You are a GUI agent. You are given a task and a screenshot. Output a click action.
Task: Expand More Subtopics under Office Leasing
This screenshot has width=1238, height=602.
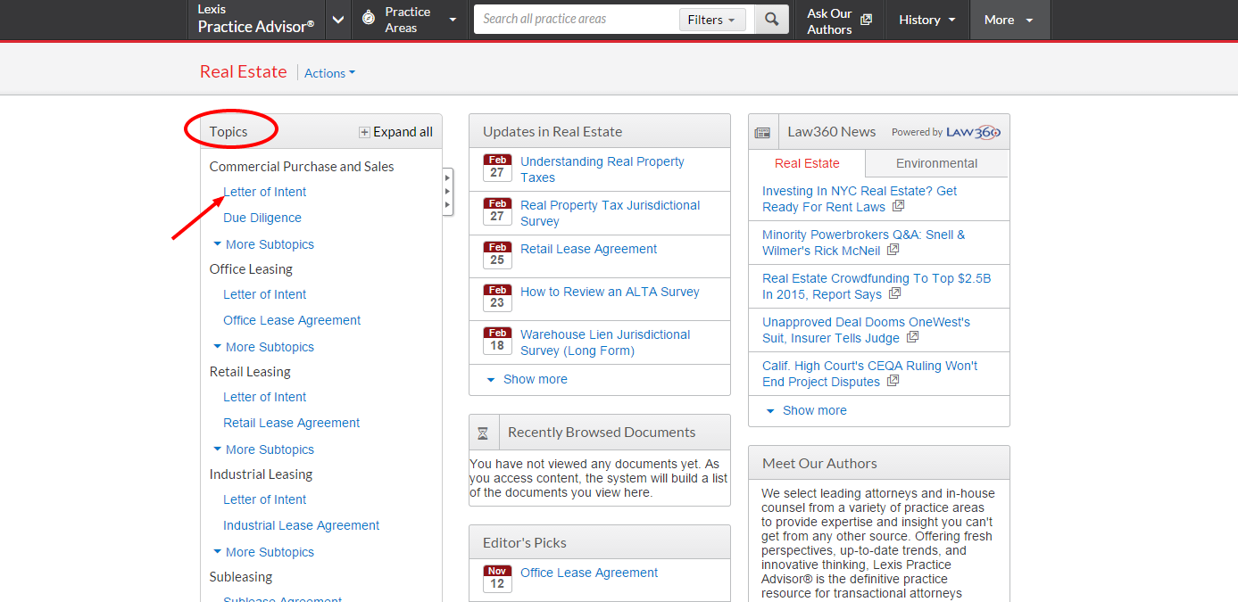click(263, 347)
